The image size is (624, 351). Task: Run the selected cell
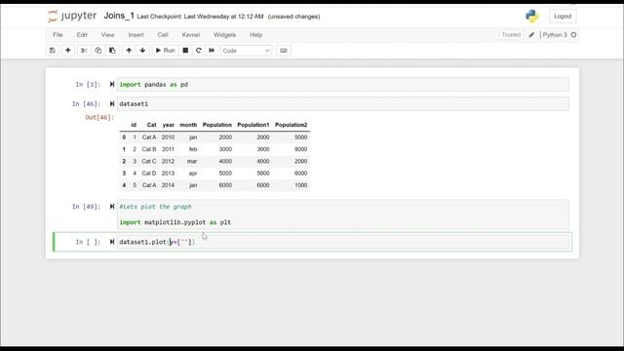coord(165,51)
